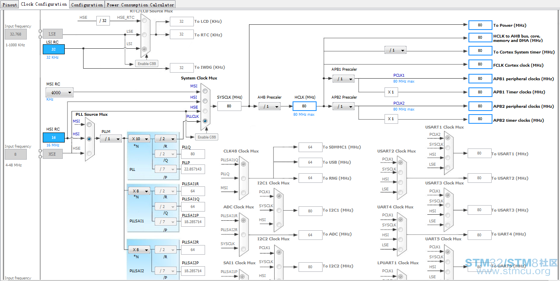This screenshot has width=560, height=281.
Task: Click the HCLK (MHz) value field
Action: click(305, 106)
